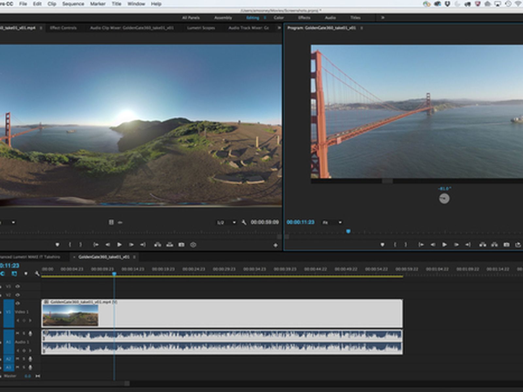The height and width of the screenshot is (392, 523).
Task: Open Program panel menu icon
Action: (362, 28)
